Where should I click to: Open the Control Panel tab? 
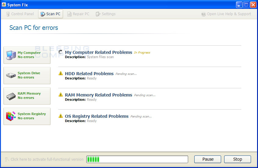tap(20, 14)
